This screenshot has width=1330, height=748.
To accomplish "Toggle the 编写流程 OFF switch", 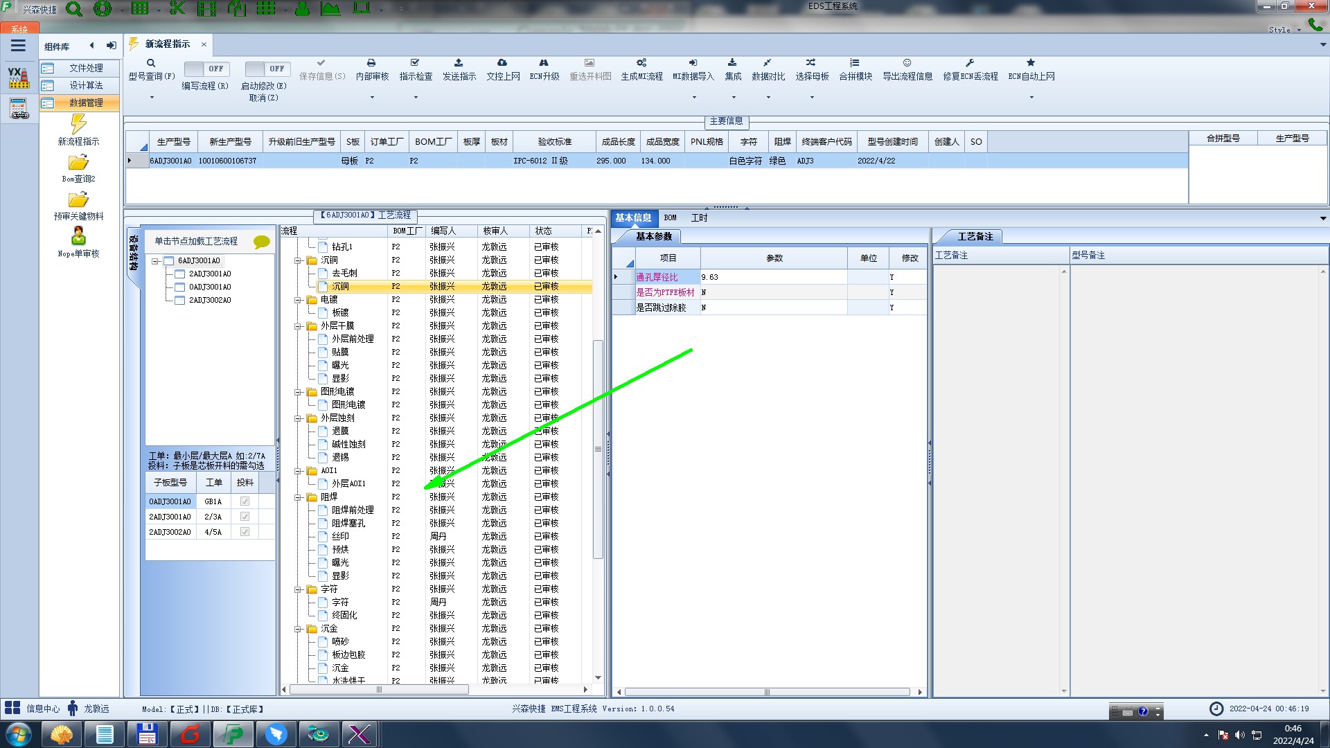I will tap(206, 69).
